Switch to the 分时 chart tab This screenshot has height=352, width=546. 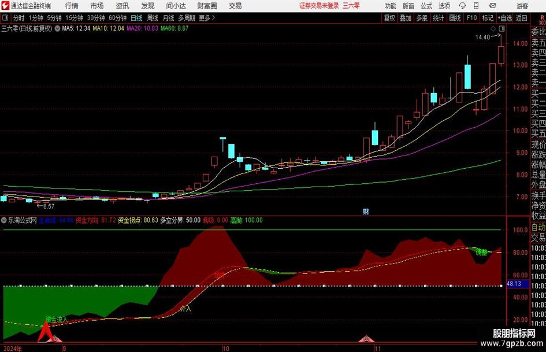(19, 18)
